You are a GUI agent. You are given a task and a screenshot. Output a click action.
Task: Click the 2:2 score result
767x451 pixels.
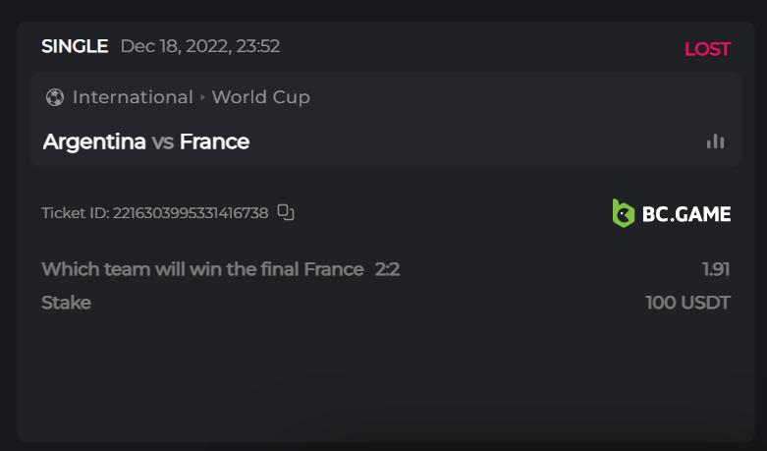click(387, 269)
